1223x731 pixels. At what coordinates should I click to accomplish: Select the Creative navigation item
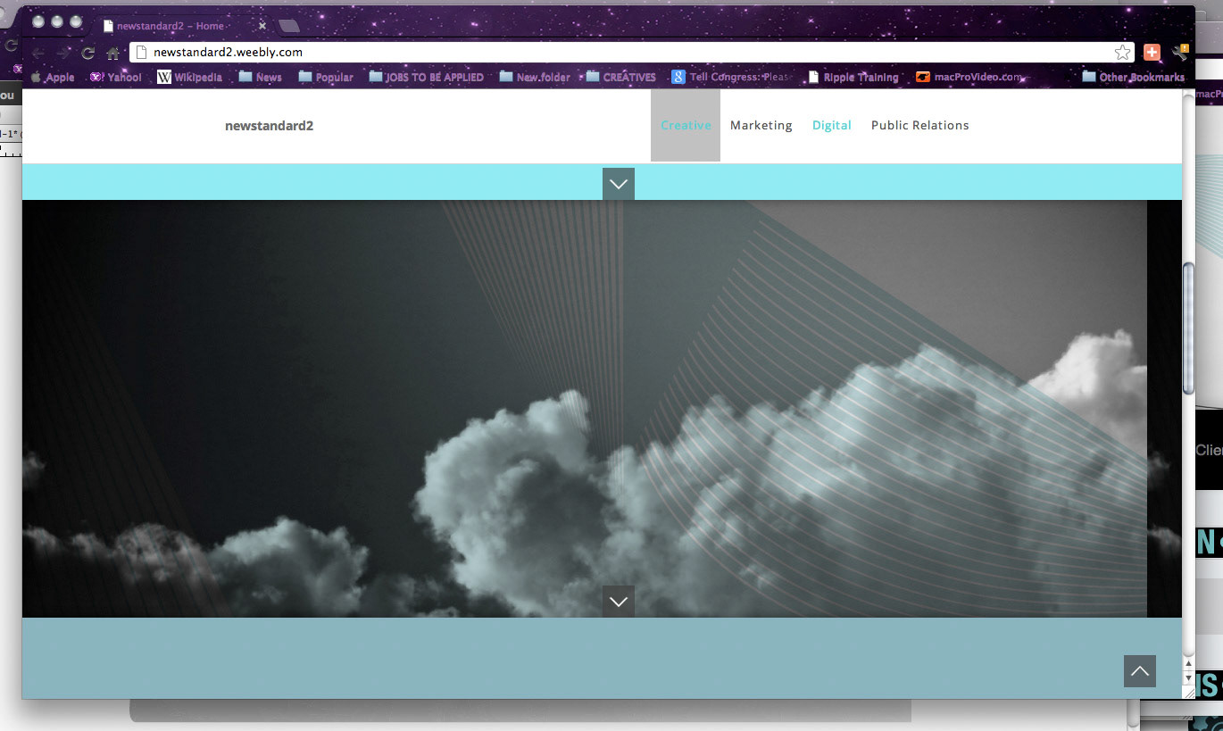(x=686, y=125)
